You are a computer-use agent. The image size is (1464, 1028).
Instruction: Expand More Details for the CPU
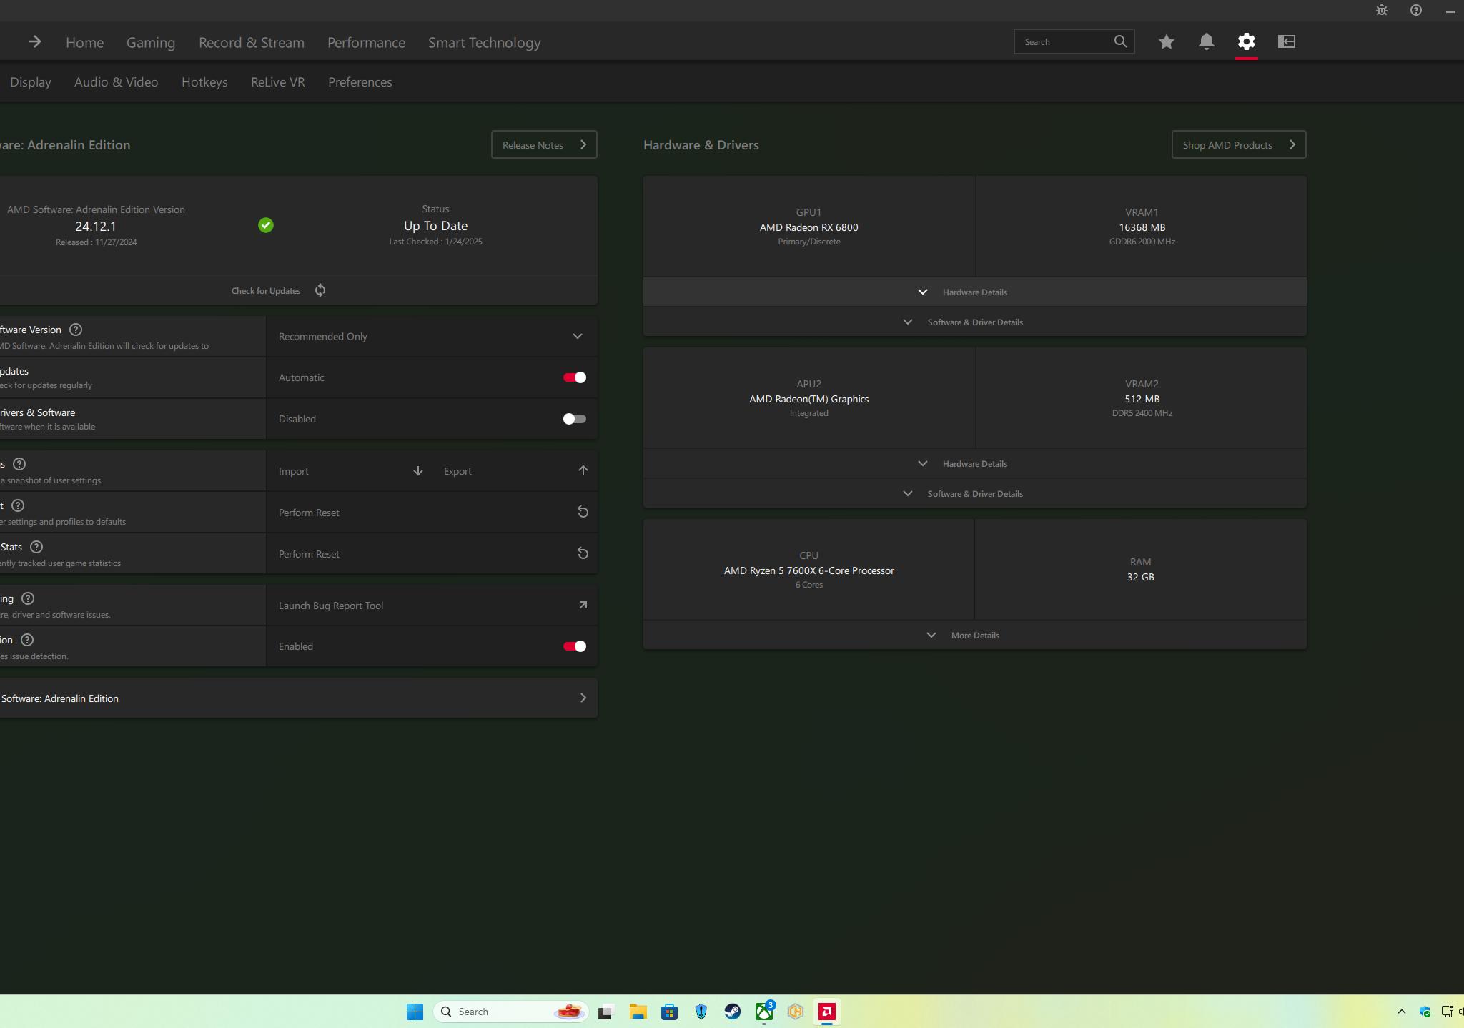pyautogui.click(x=975, y=635)
